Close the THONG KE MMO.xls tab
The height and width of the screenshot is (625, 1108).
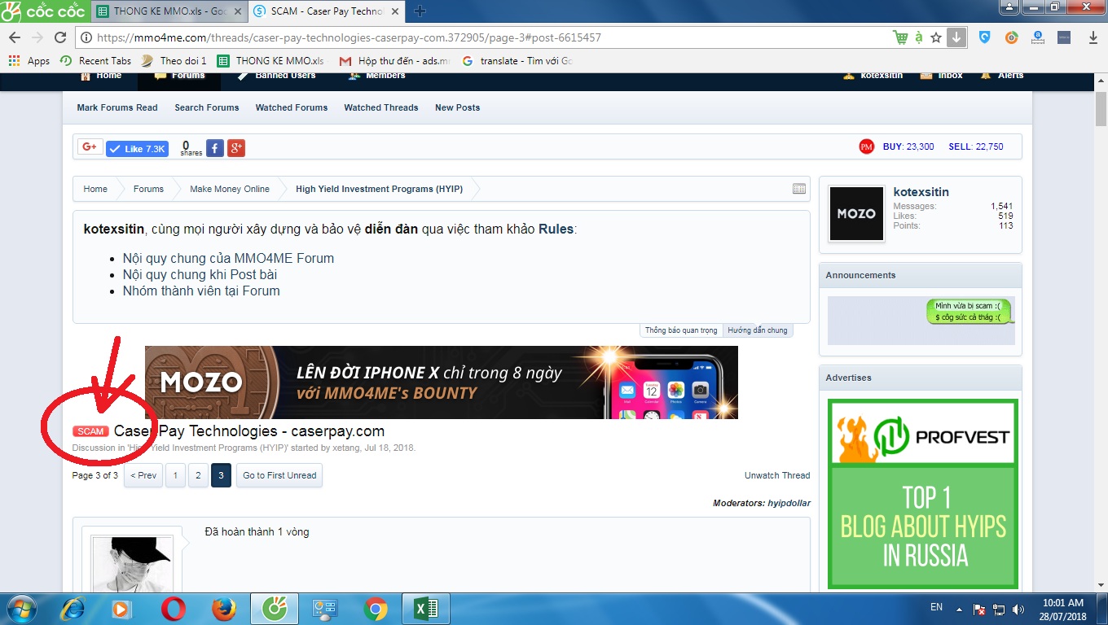coord(239,11)
